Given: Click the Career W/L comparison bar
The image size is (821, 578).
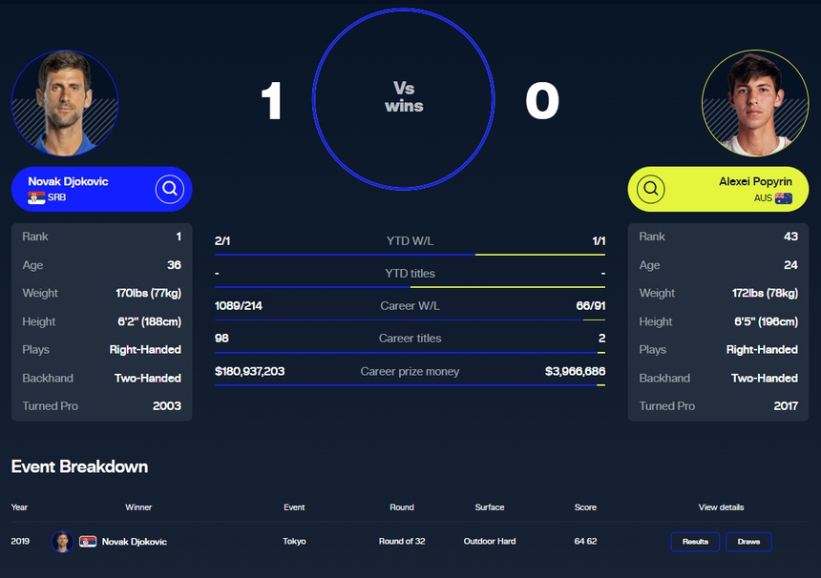Looking at the screenshot, I should pos(410,320).
